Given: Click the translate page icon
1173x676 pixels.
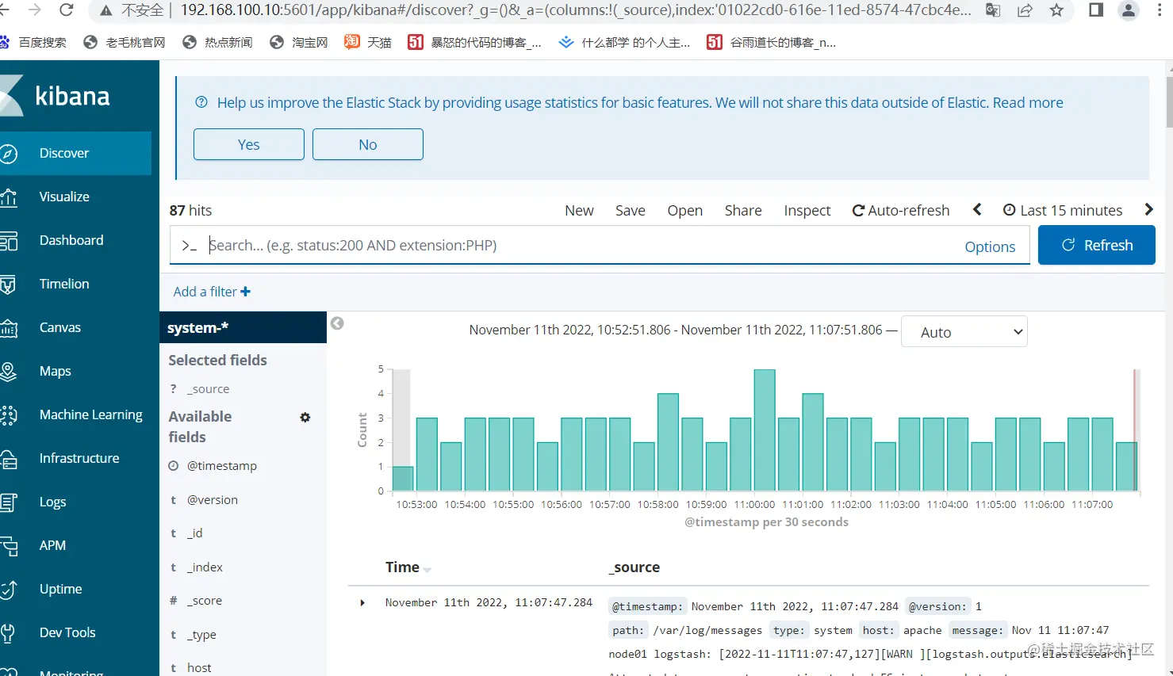Looking at the screenshot, I should (x=993, y=10).
